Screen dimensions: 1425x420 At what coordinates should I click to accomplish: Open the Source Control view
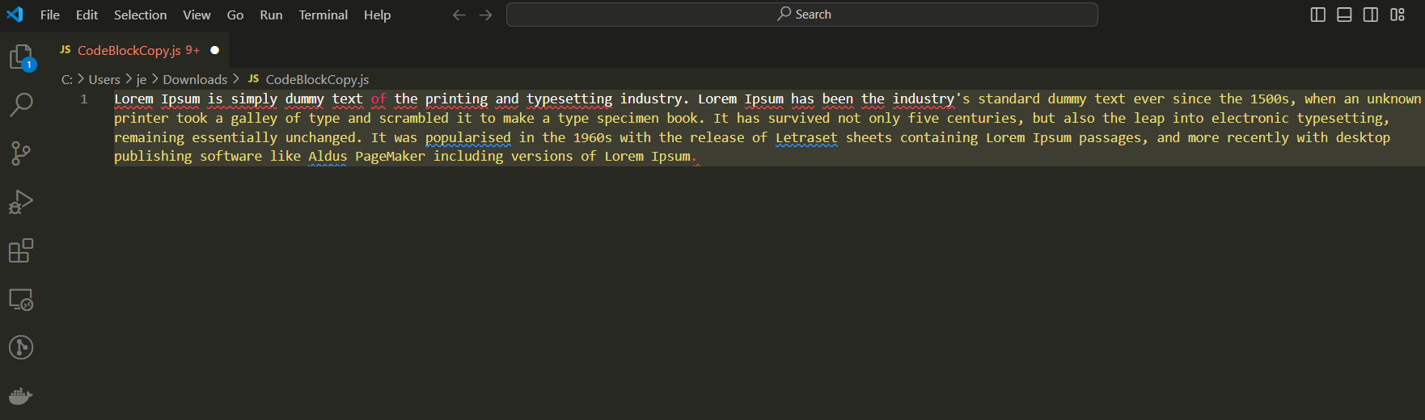pyautogui.click(x=21, y=153)
